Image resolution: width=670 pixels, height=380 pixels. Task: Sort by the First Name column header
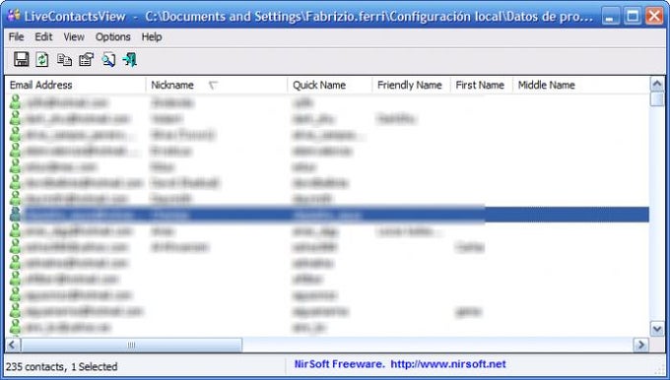tap(482, 85)
